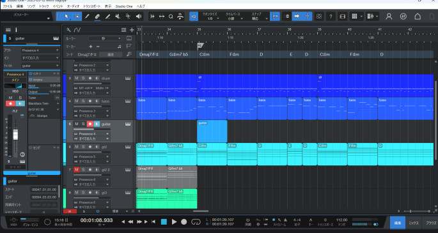Open the track list wrench options
The width and height of the screenshot is (438, 233).
68,30
